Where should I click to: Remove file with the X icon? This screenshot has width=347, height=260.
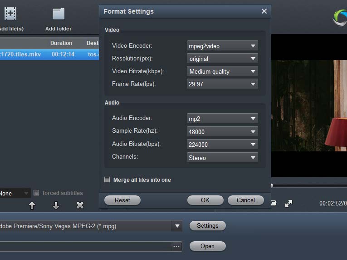point(80,205)
